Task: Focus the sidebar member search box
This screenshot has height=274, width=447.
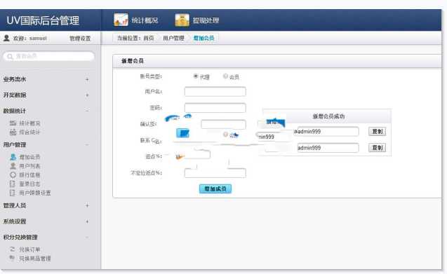Action: click(x=48, y=56)
